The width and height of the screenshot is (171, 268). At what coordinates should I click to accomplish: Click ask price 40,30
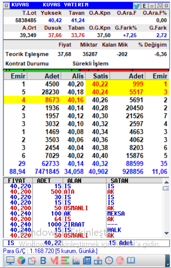(100, 116)
